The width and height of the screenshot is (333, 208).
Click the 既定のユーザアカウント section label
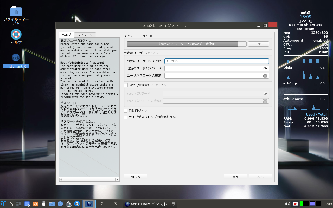pyautogui.click(x=141, y=53)
